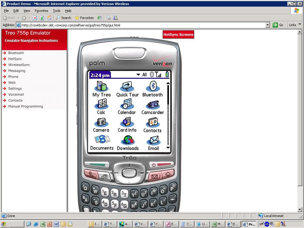Image resolution: width=304 pixels, height=228 pixels.
Task: Open the Favorites menu
Action: tap(41, 11)
